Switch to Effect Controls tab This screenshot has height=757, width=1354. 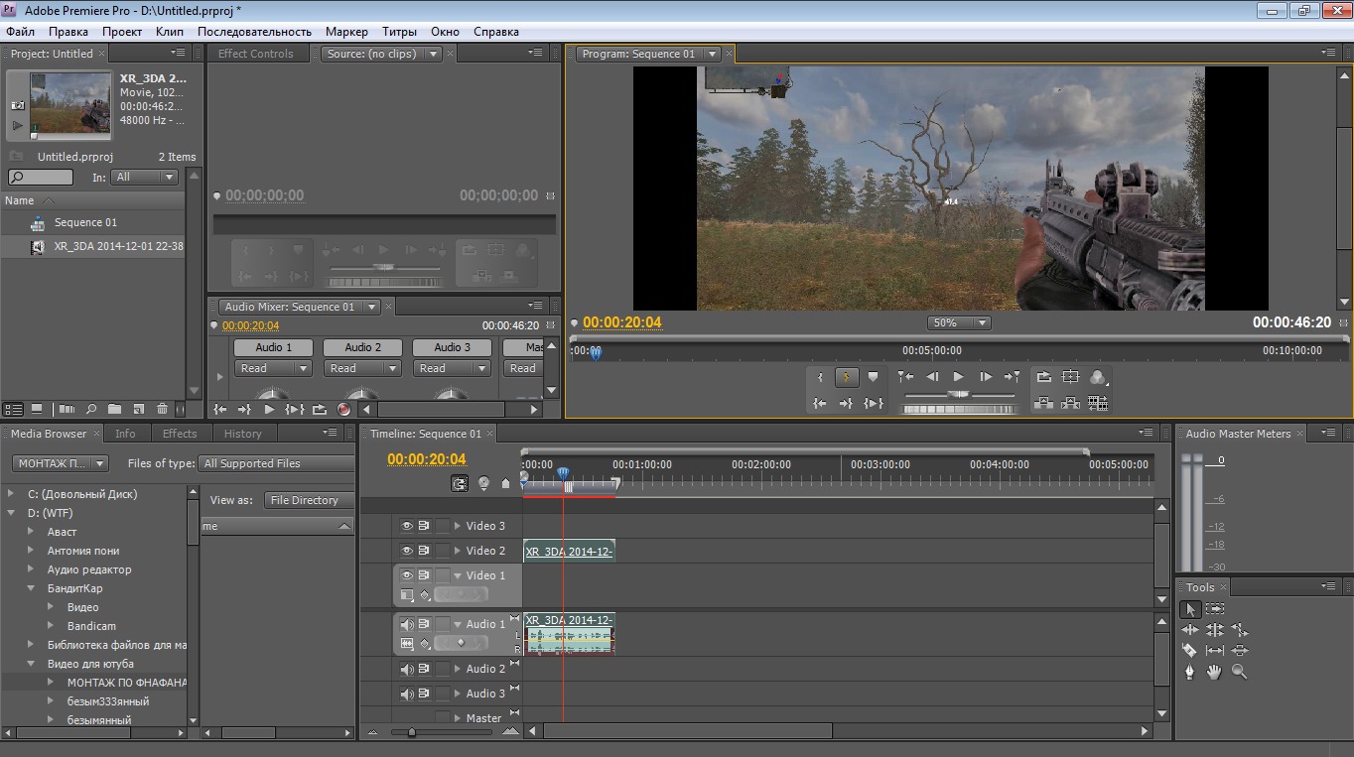click(255, 54)
